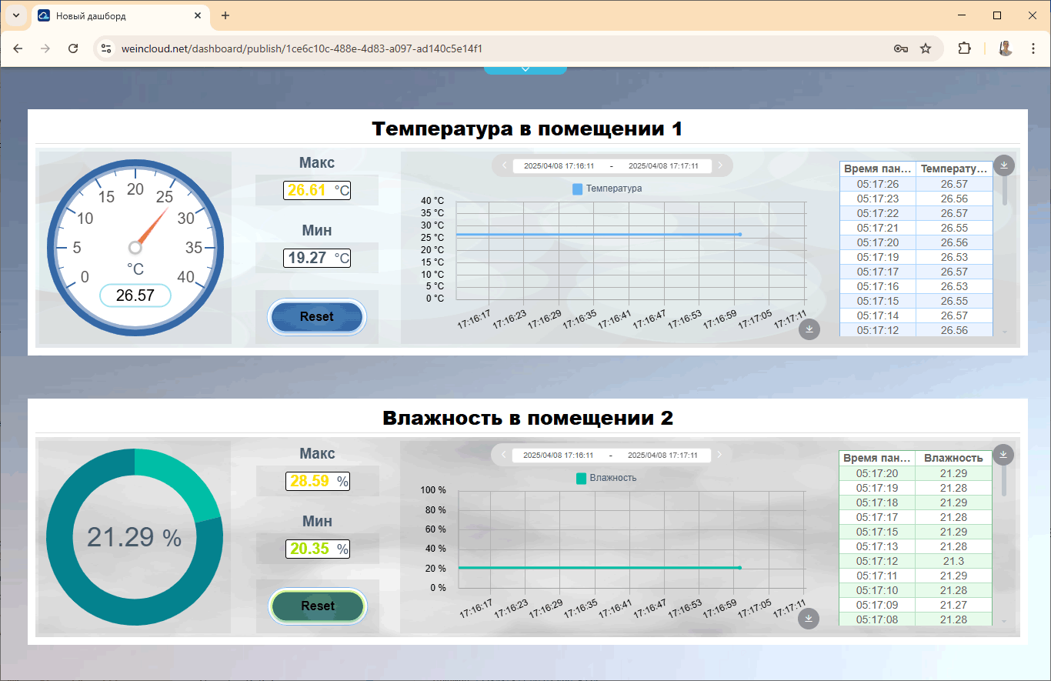Download the temperature chart data
Screen dimensions: 1051x681
pyautogui.click(x=809, y=329)
